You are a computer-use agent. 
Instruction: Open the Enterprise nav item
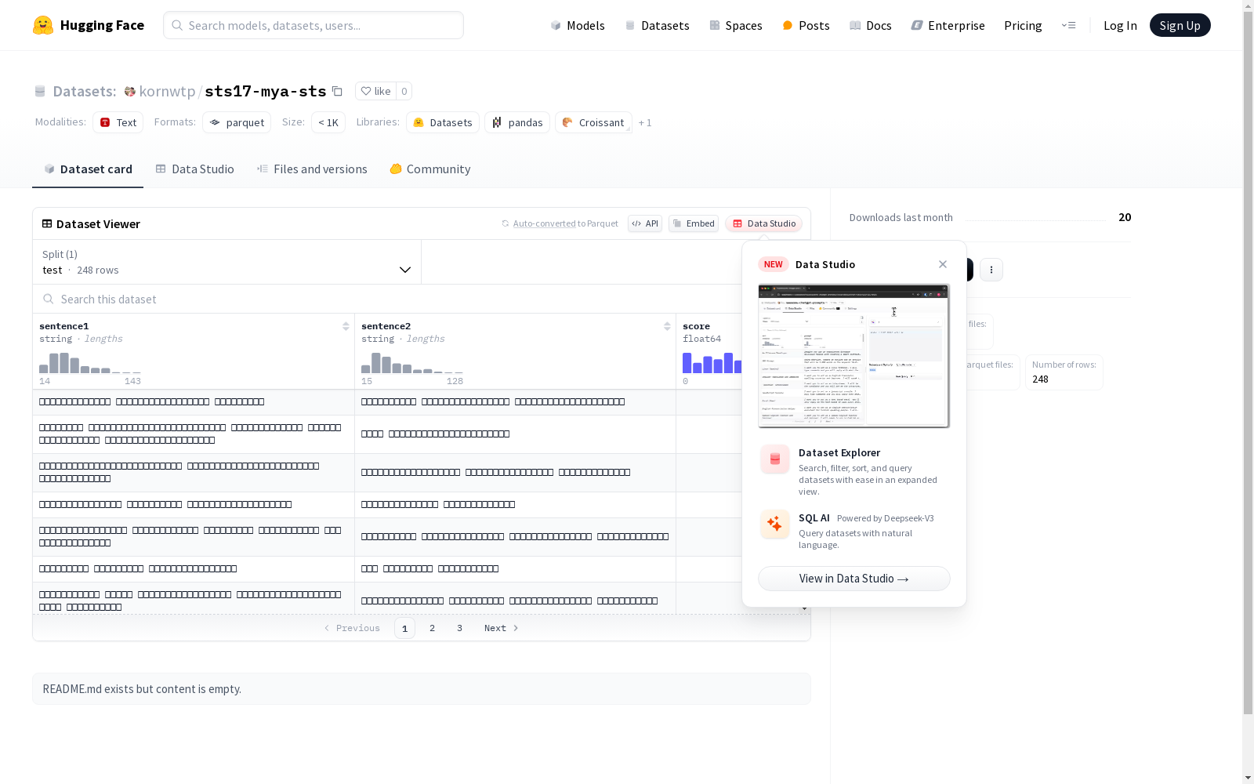948,25
